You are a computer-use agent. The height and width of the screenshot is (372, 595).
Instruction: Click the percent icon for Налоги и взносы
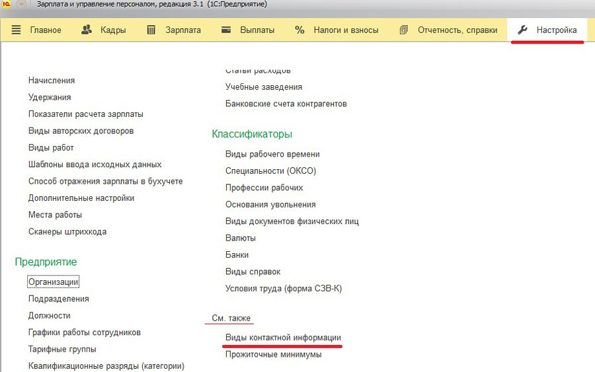299,30
